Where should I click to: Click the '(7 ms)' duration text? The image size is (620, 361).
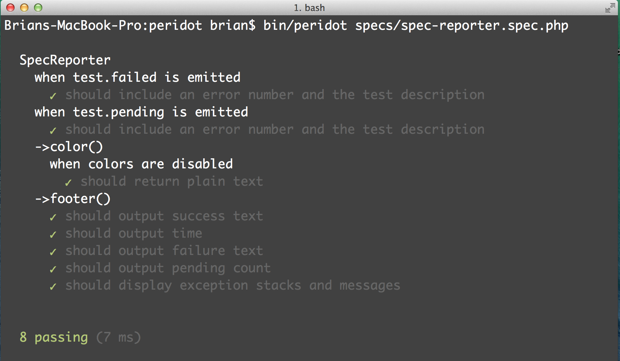pyautogui.click(x=118, y=337)
